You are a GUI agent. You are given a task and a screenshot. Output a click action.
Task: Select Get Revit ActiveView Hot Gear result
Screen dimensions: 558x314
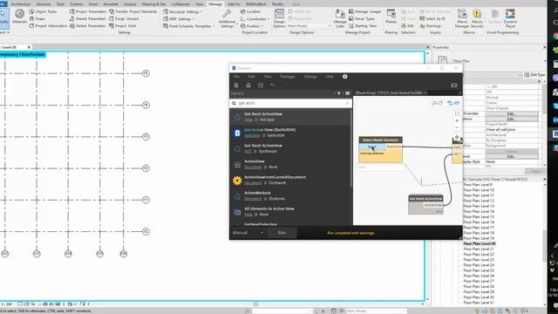tap(290, 117)
